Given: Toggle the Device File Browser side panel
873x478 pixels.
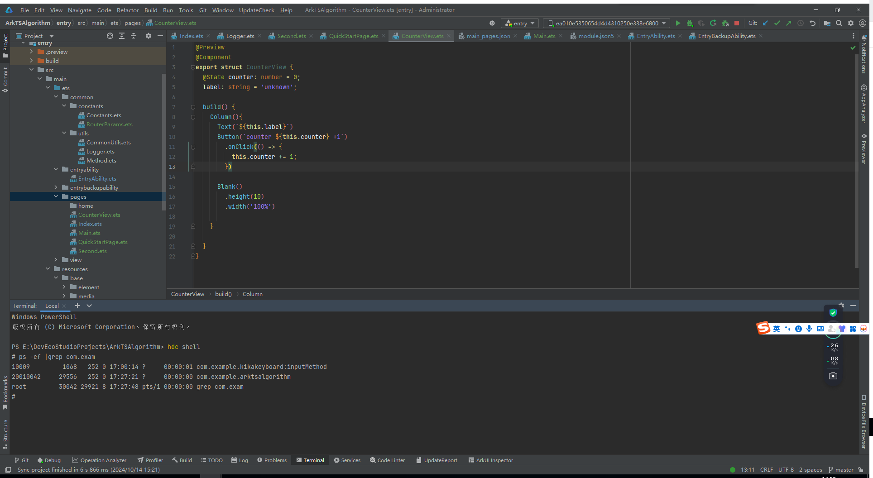Looking at the screenshot, I should (x=864, y=421).
